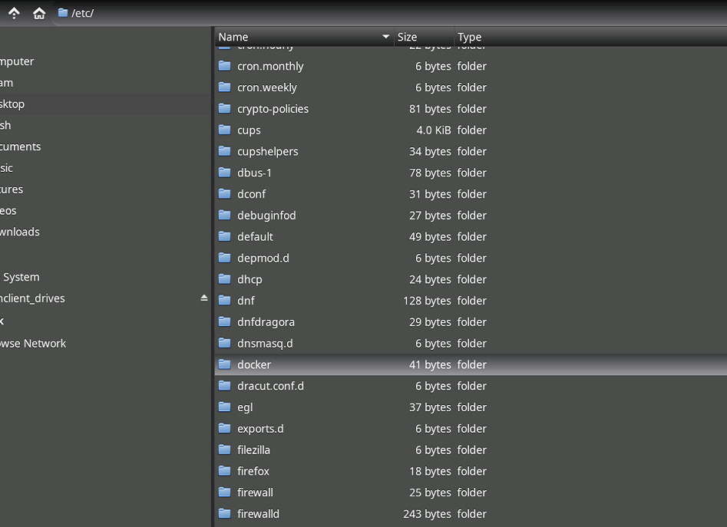Navigate to home directory using home icon
This screenshot has width=727, height=527.
[38, 12]
